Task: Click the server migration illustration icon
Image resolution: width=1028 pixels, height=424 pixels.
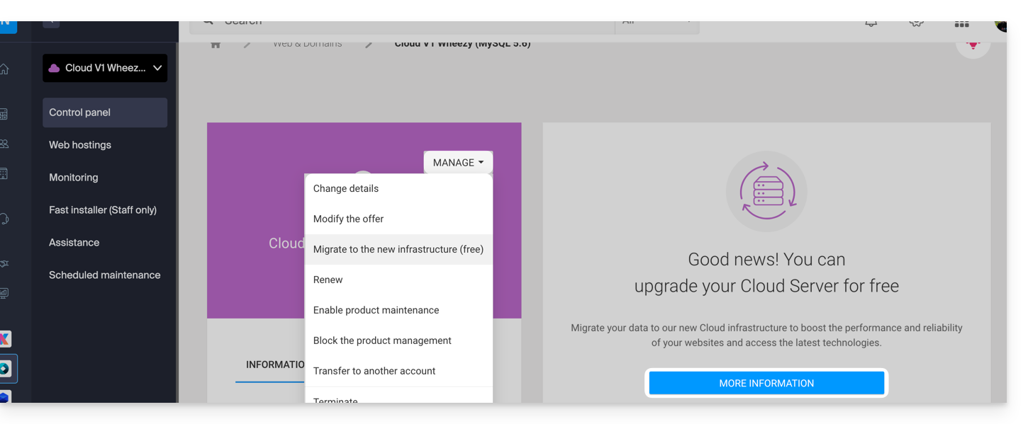Action: pos(766,191)
